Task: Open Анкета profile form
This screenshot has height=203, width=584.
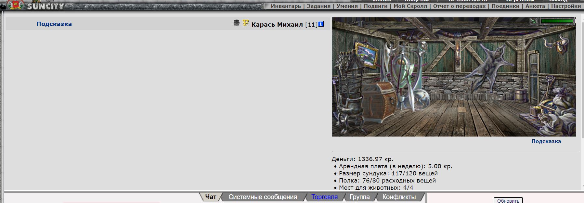Action: point(535,6)
